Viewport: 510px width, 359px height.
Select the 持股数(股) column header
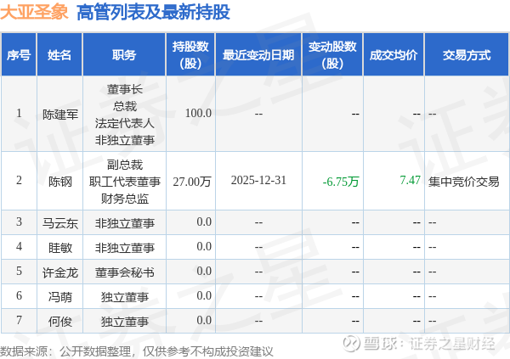pos(190,54)
